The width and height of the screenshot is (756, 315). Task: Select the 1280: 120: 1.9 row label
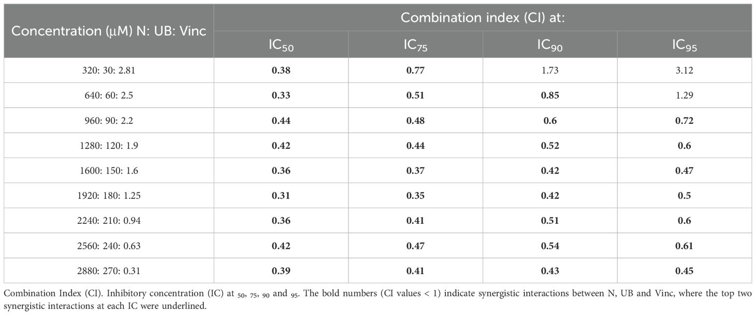[x=109, y=146]
